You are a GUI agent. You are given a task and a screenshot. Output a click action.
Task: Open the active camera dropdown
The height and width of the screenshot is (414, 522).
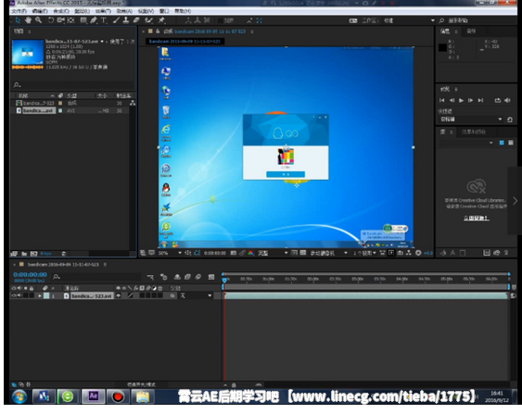(x=329, y=253)
